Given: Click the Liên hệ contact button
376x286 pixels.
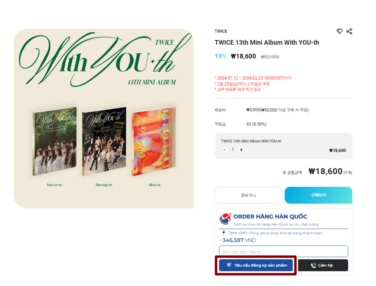Looking at the screenshot, I should pos(323,265).
